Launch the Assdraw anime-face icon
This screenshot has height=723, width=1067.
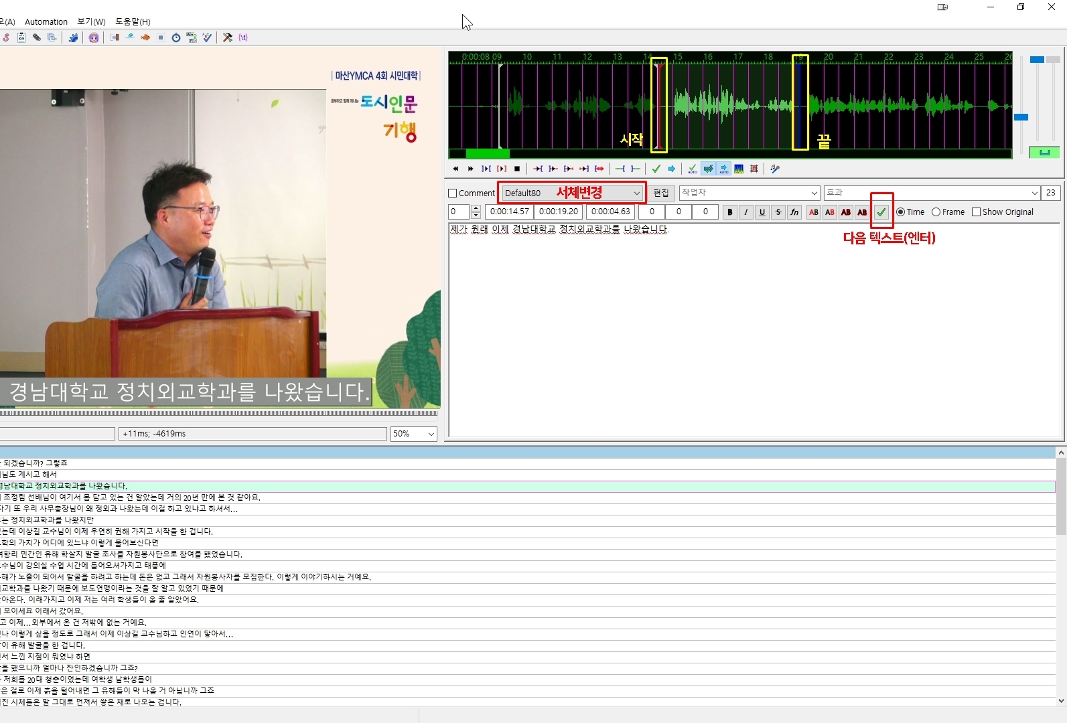(x=94, y=37)
